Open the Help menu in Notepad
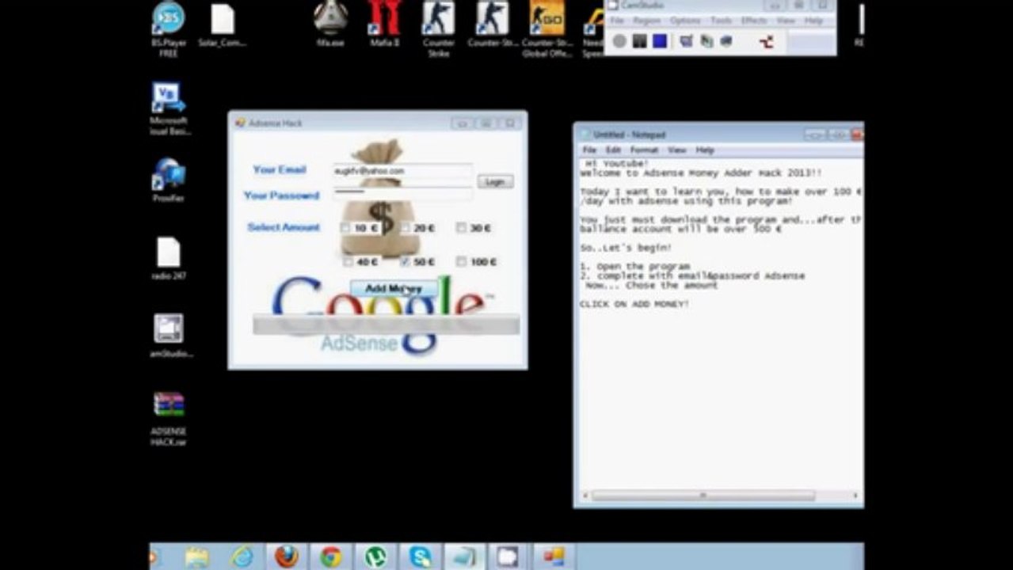 [x=705, y=150]
